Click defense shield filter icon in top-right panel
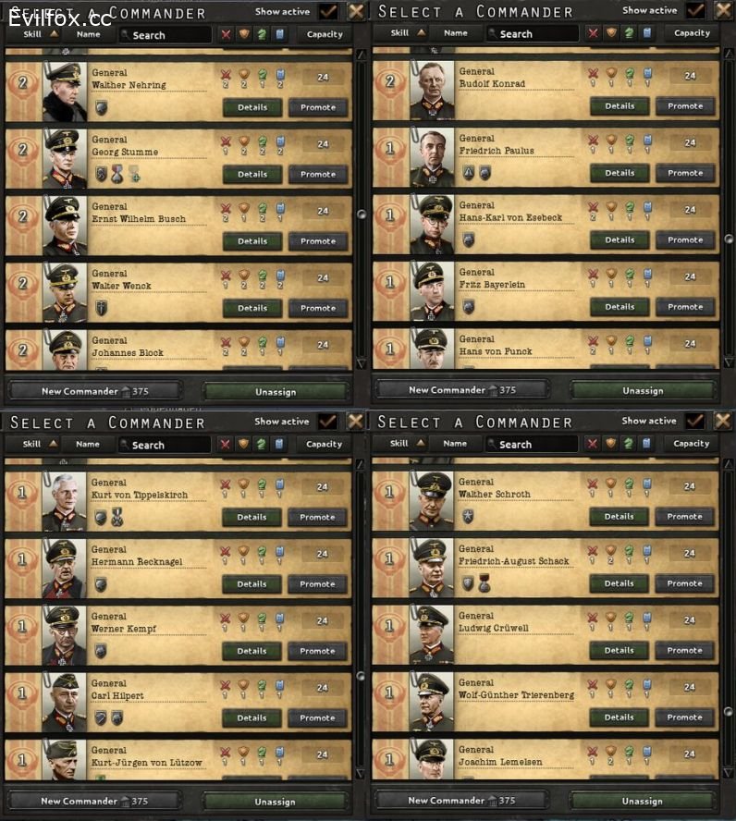This screenshot has width=736, height=821. click(611, 33)
